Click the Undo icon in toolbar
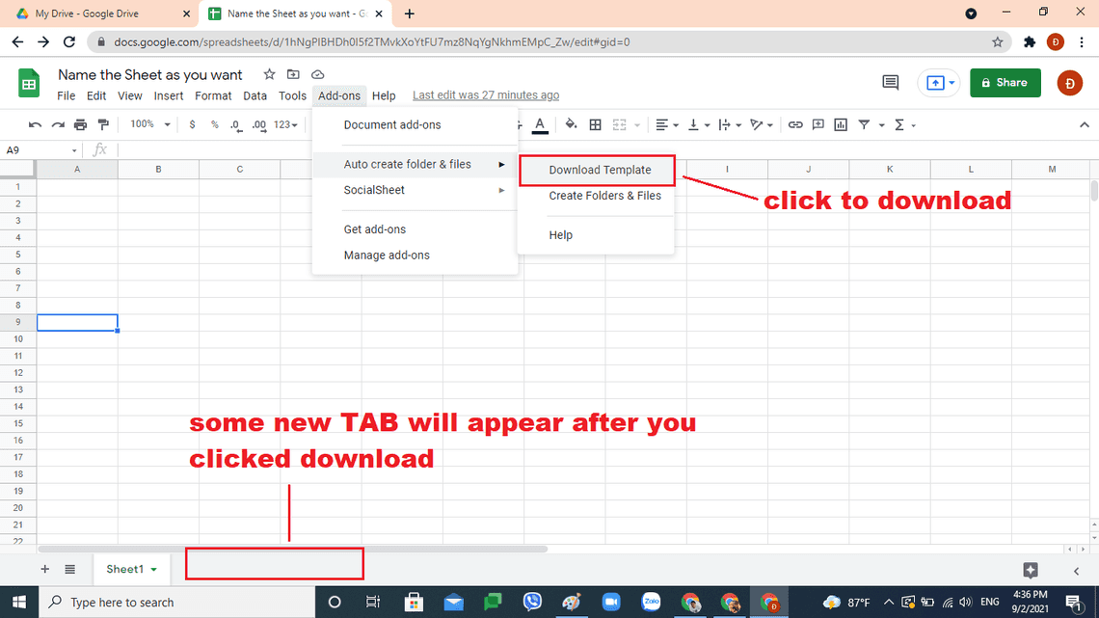Viewport: 1099px width, 618px height. (x=36, y=124)
